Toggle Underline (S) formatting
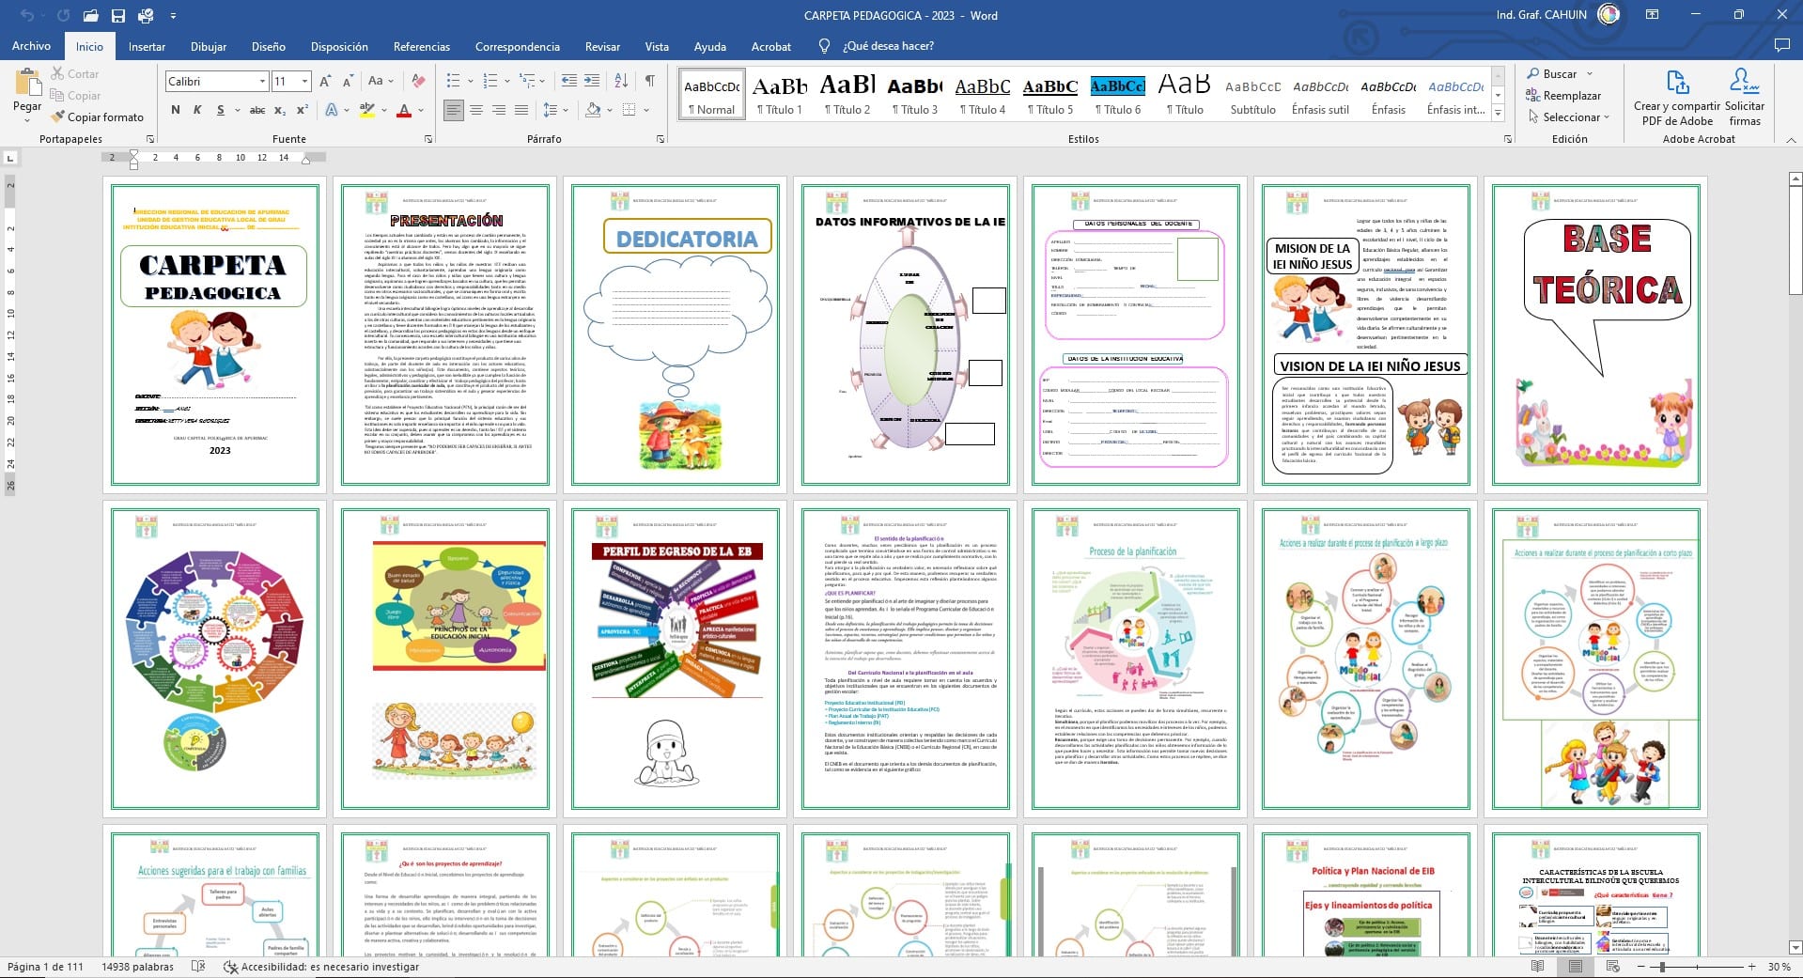The width and height of the screenshot is (1803, 978). click(221, 110)
